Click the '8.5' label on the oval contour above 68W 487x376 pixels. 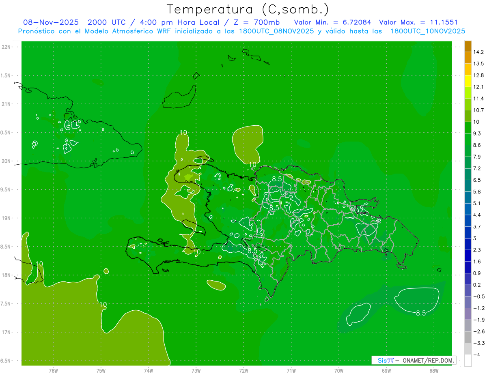(x=421, y=313)
